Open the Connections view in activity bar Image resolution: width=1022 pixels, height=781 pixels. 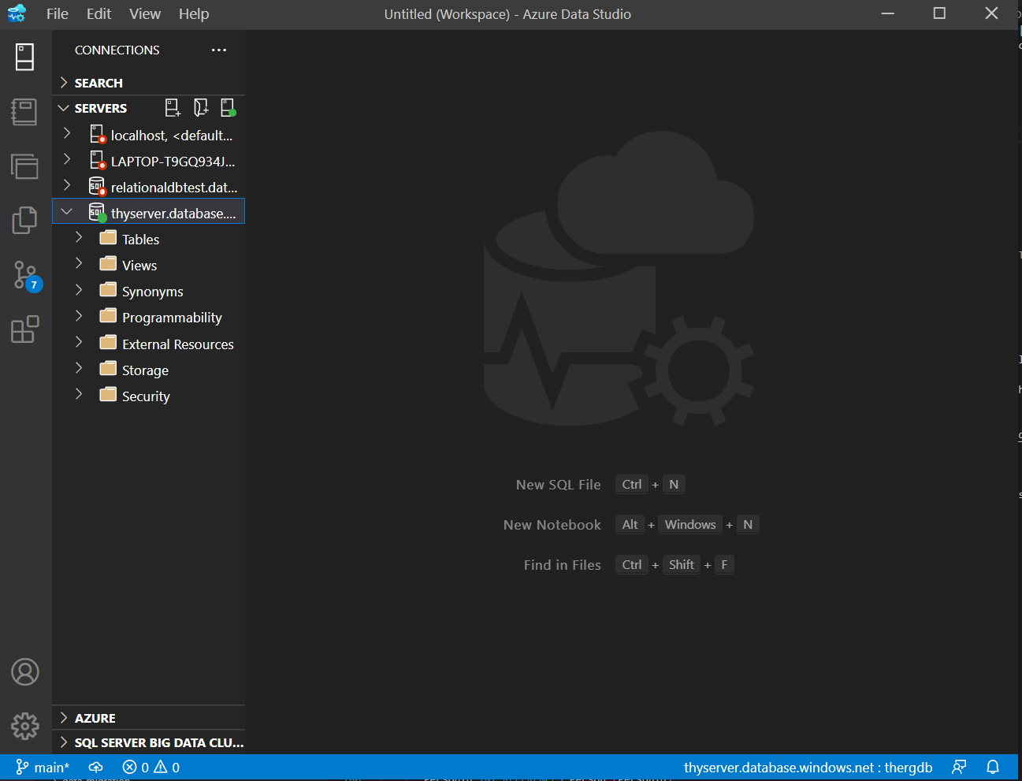click(x=24, y=57)
